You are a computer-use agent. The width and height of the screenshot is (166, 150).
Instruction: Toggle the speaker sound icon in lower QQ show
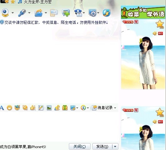click(x=155, y=122)
